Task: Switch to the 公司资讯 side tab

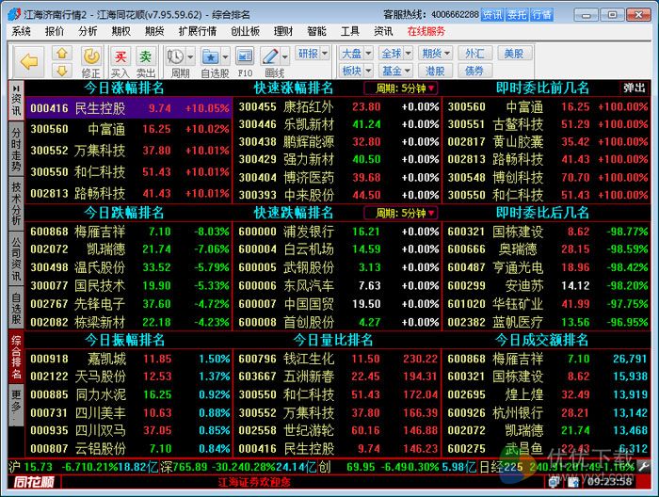Action: (x=16, y=259)
